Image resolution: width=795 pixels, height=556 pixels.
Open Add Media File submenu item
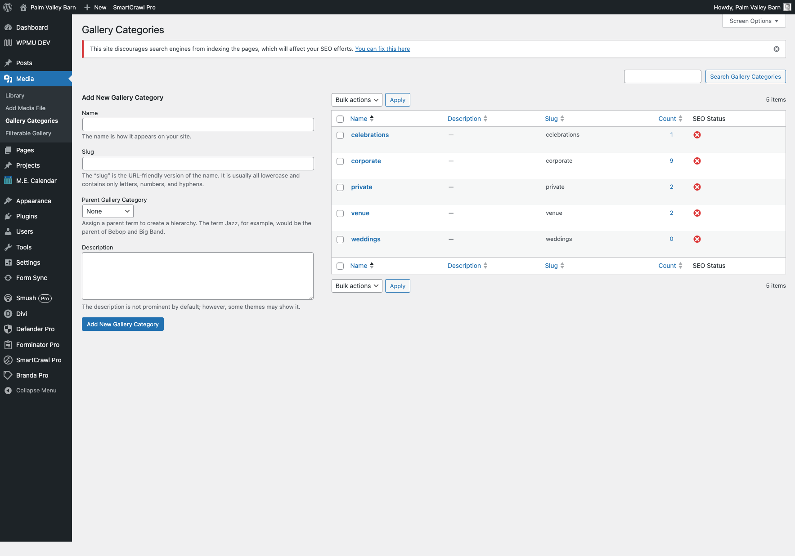coord(25,108)
